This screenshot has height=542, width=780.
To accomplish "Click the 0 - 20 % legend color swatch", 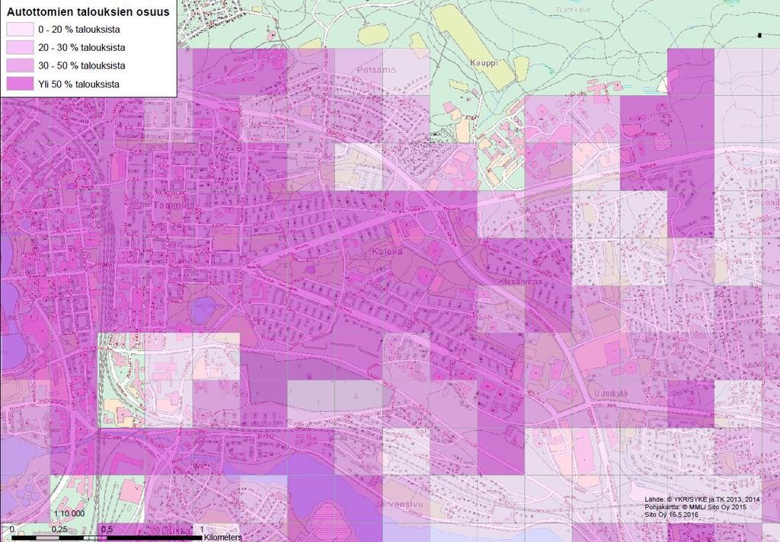I will pos(20,30).
